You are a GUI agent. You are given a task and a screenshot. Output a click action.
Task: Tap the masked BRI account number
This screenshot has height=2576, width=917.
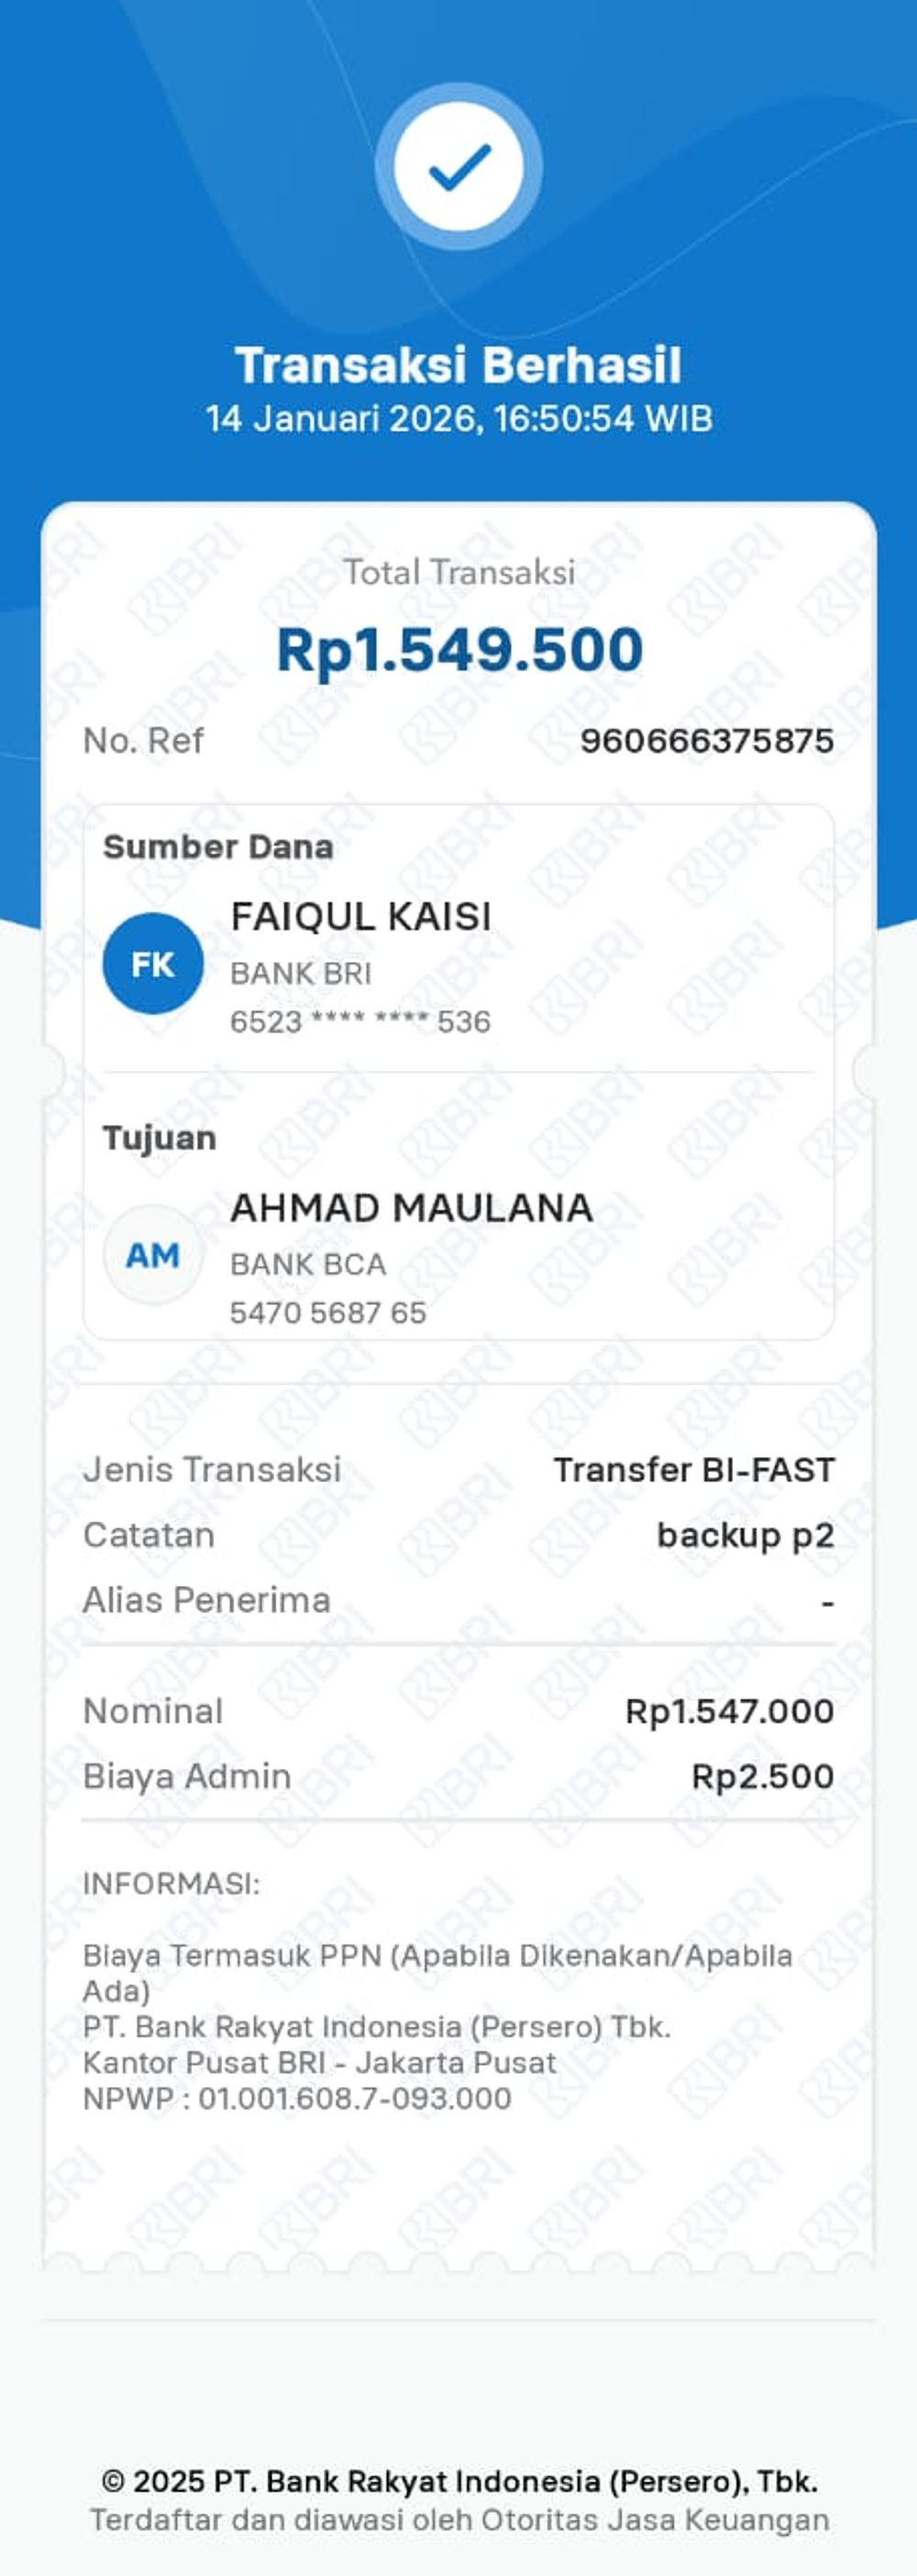(x=359, y=1021)
